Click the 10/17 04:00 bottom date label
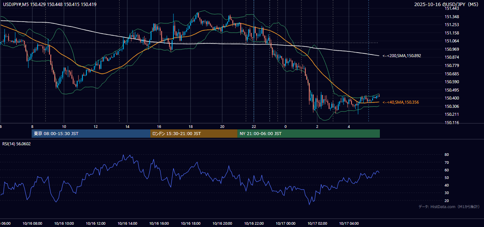Image resolution: width=484 pixels, height=227 pixels. pyautogui.click(x=349, y=224)
